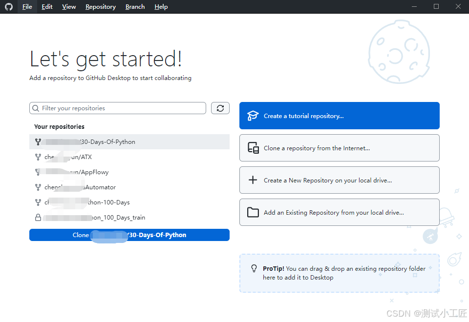Click 'Add a repository to GitHub Desktop' subtitle
This screenshot has width=469, height=322.
110,78
